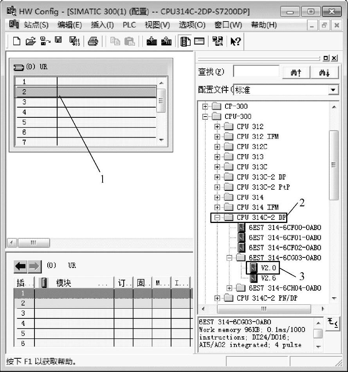Select the V2.6 module entry

pos(269,278)
